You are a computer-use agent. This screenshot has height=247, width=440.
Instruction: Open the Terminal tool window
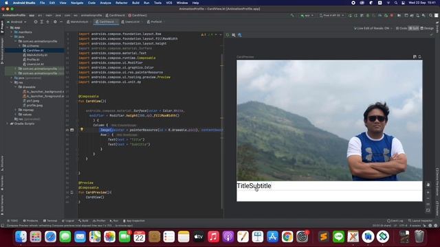tap(50, 221)
